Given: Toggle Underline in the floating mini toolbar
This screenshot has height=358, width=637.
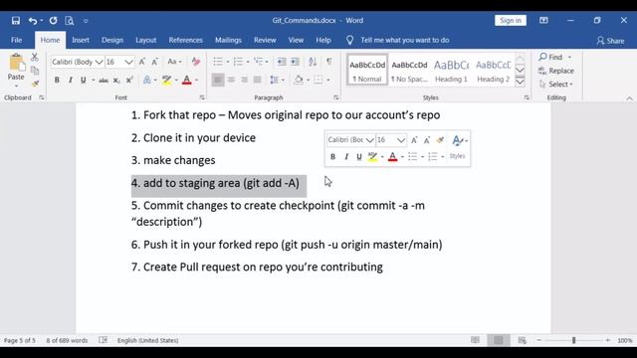Looking at the screenshot, I should tap(359, 157).
